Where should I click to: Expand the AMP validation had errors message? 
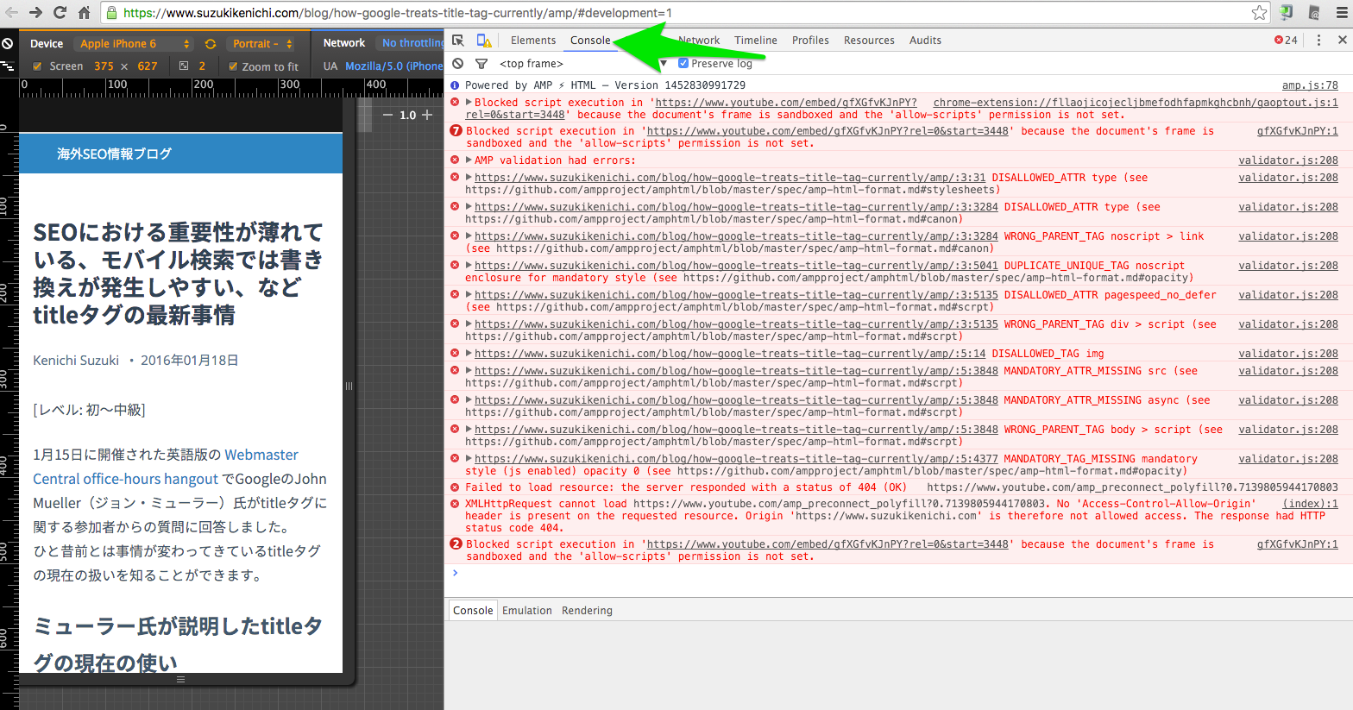(469, 160)
